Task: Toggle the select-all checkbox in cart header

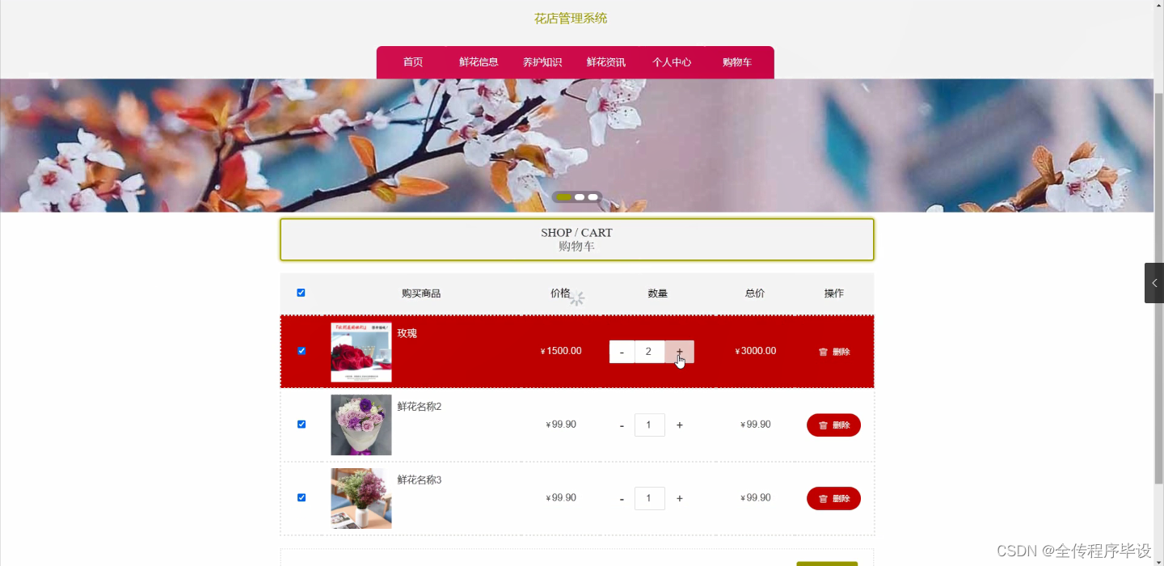Action: pyautogui.click(x=301, y=293)
